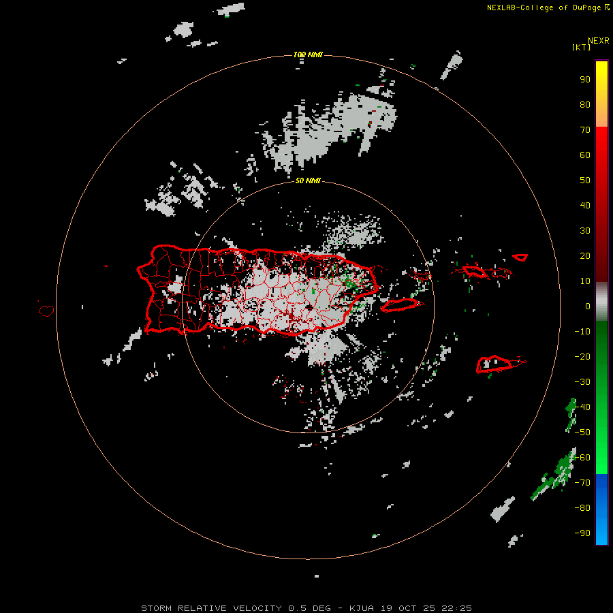The height and width of the screenshot is (613, 613).
Task: Click the 10 value on the velocity scale
Action: pyautogui.click(x=585, y=281)
